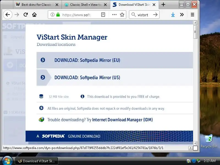This screenshot has width=220, height=165.
Task: Open the Windows Start orb
Action: 7,161
